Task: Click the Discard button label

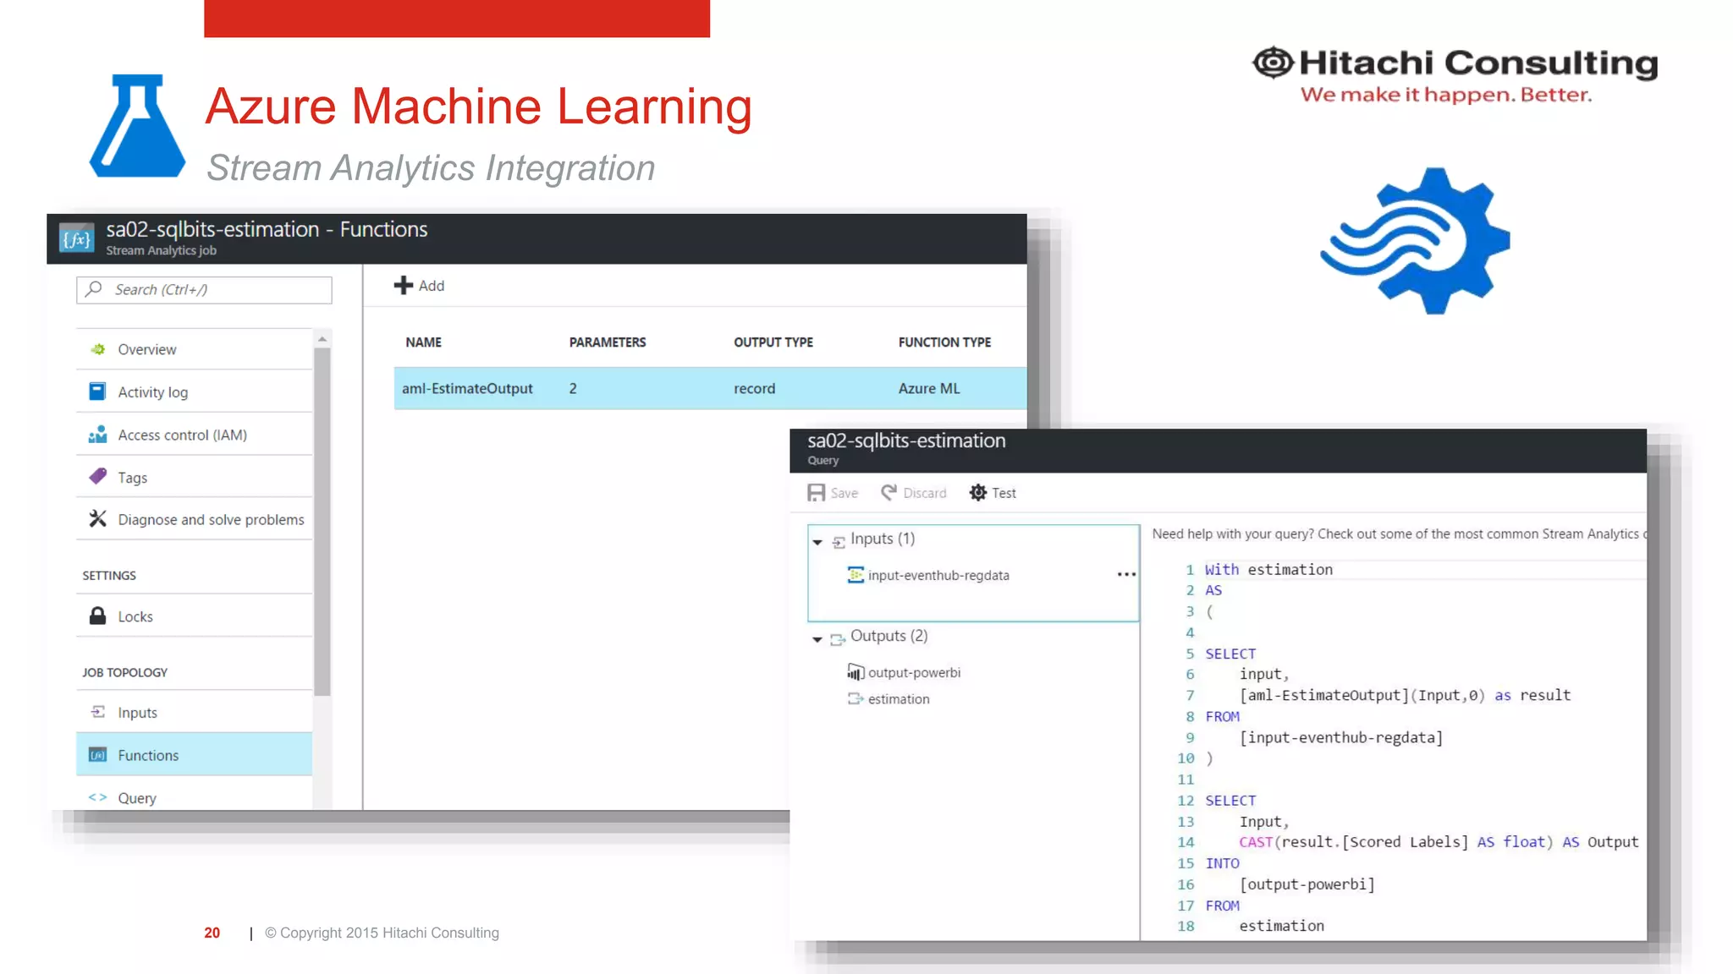Action: click(x=925, y=493)
